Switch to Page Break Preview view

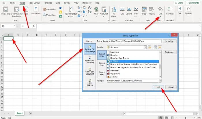click(172, 118)
